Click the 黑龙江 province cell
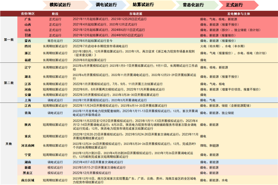This screenshot has width=278, height=185. point(28,173)
